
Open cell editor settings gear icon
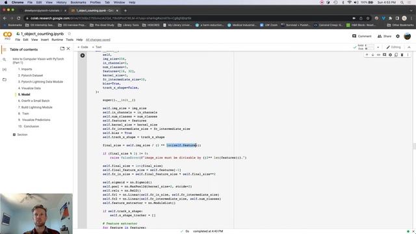click(x=390, y=55)
